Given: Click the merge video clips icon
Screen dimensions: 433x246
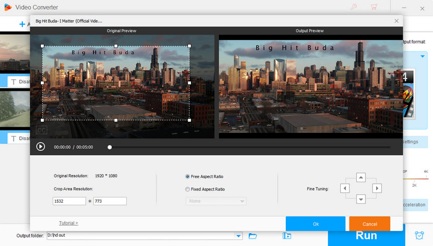Looking at the screenshot, I should 286,235.
